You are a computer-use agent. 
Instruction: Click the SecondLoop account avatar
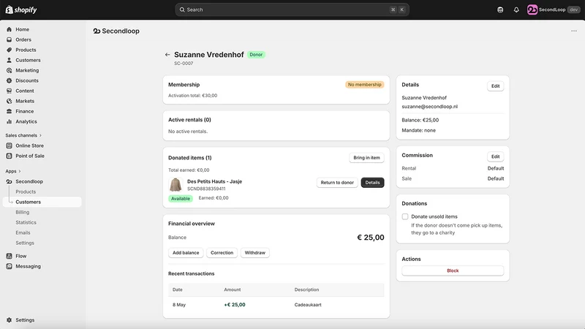point(532,10)
